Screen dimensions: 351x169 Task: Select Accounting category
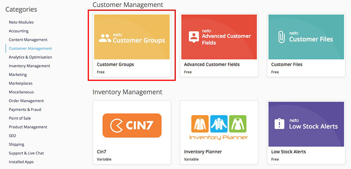pyautogui.click(x=19, y=31)
